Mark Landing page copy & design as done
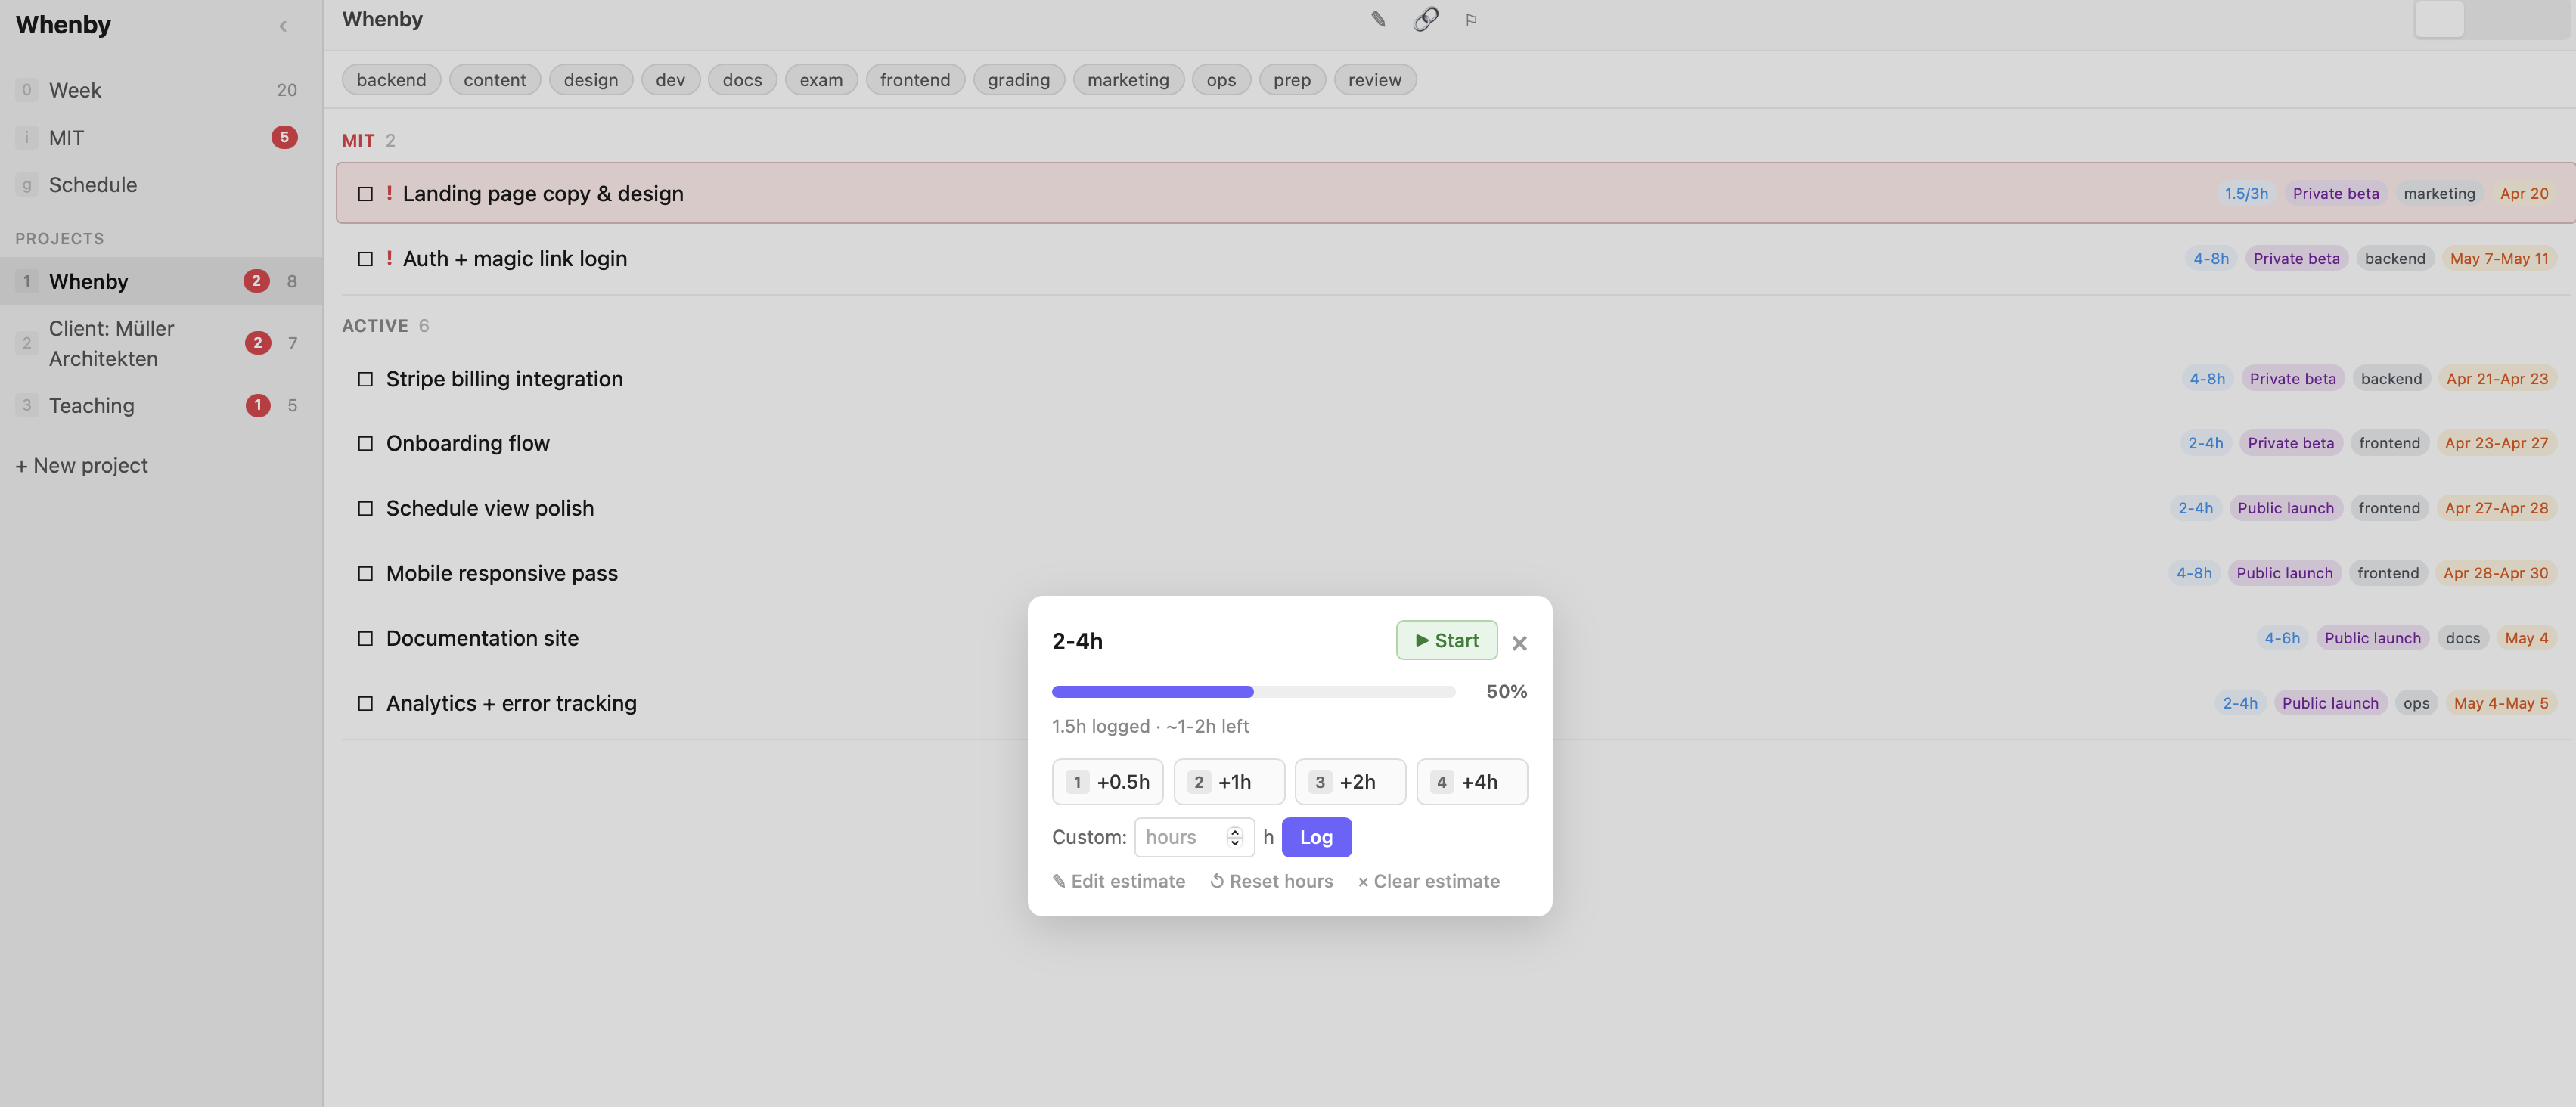This screenshot has width=2576, height=1107. (x=365, y=193)
